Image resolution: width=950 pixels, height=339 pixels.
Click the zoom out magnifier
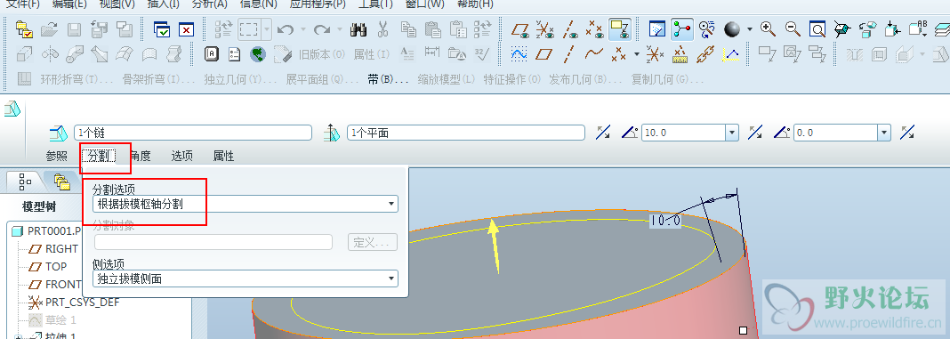click(793, 28)
